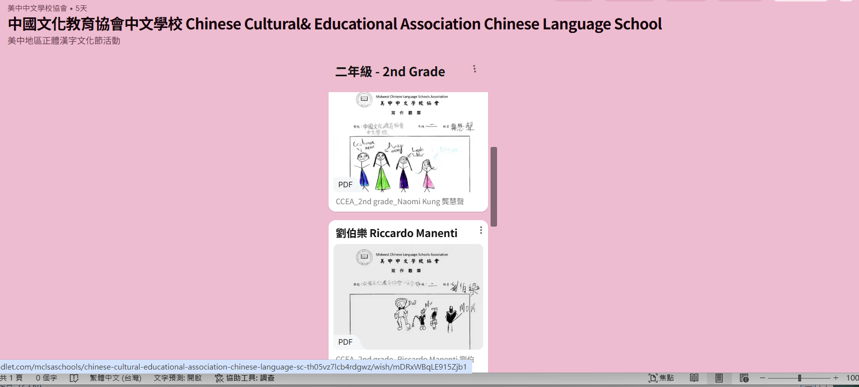Screen dimensions: 859x387
Task: Open the Riccardo Manenti PDF drawing thumbnail
Action: pos(408,297)
